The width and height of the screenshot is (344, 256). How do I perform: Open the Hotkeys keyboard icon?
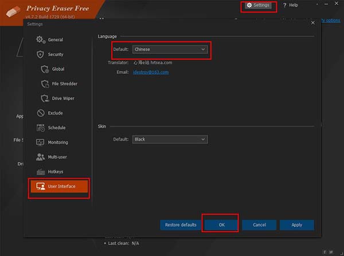pos(40,172)
